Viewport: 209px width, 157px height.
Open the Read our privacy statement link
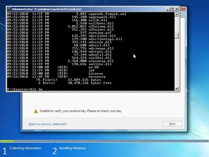(x=48, y=124)
